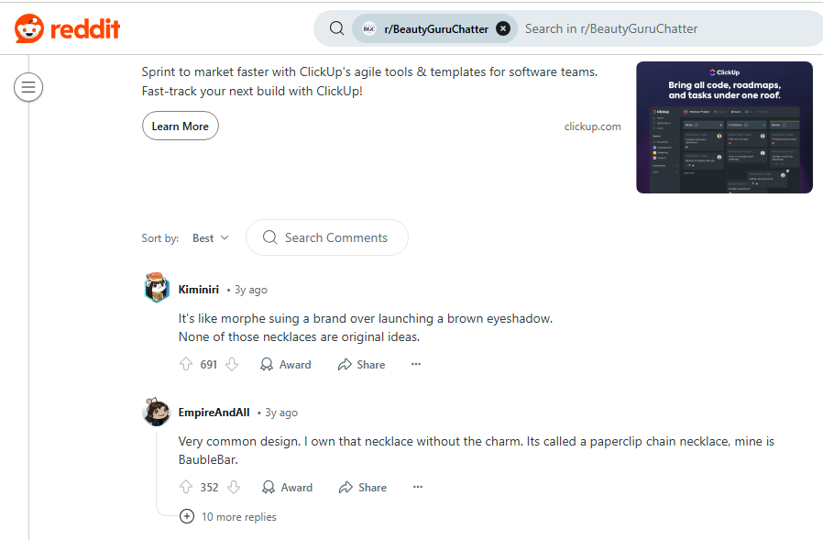Screen dimensions: 823x540
Task: Open overflow menu on EmpireAndAll's comment
Action: (418, 487)
